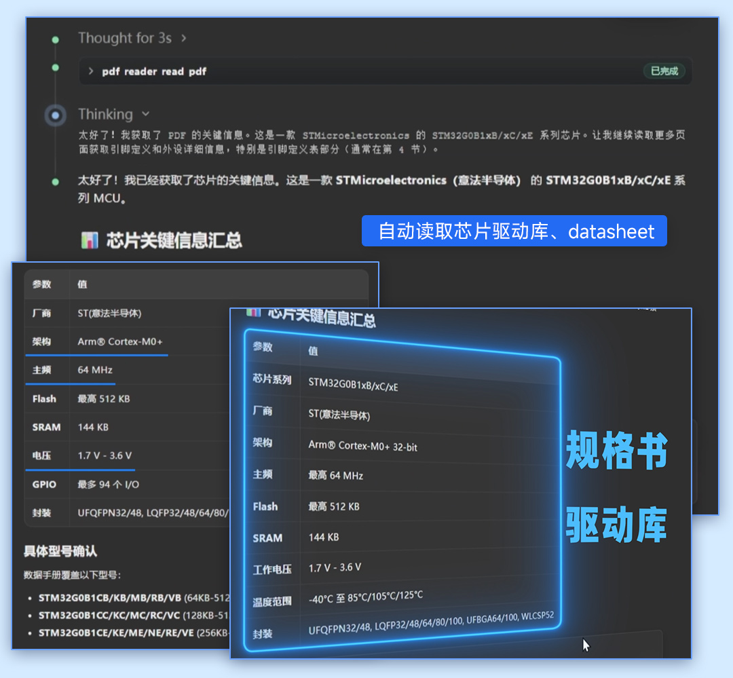Click the 工作电压 label in the glowing table
This screenshot has width=733, height=678.
(x=272, y=569)
